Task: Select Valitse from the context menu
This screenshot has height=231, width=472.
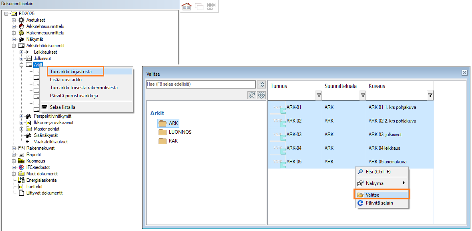Action: click(372, 195)
